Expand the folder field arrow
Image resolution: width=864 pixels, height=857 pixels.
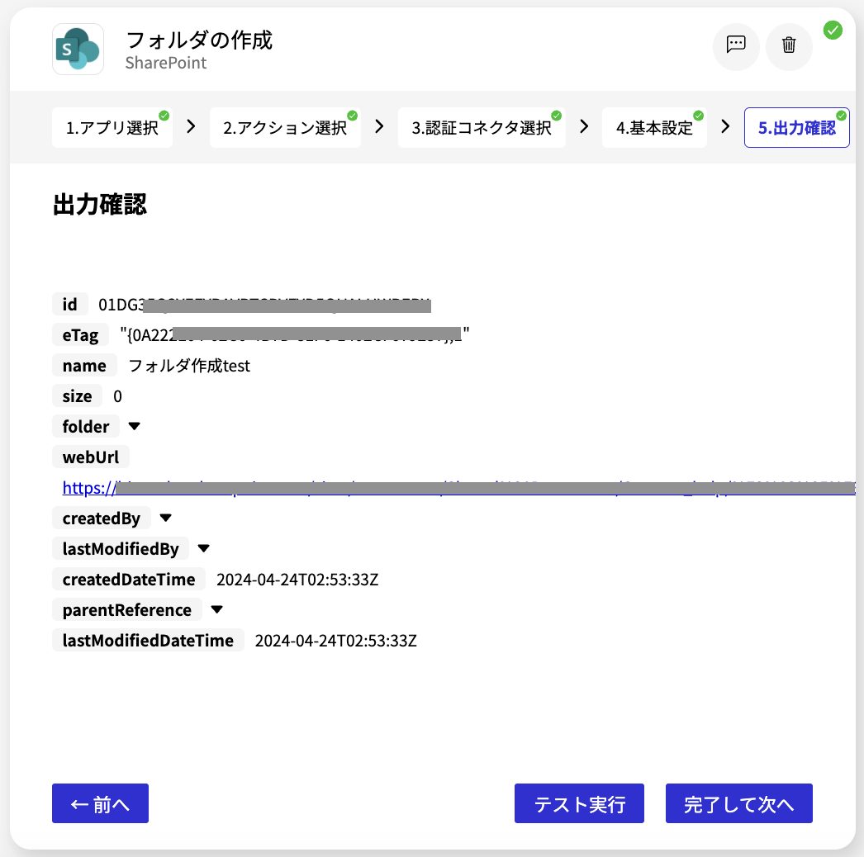tap(134, 426)
